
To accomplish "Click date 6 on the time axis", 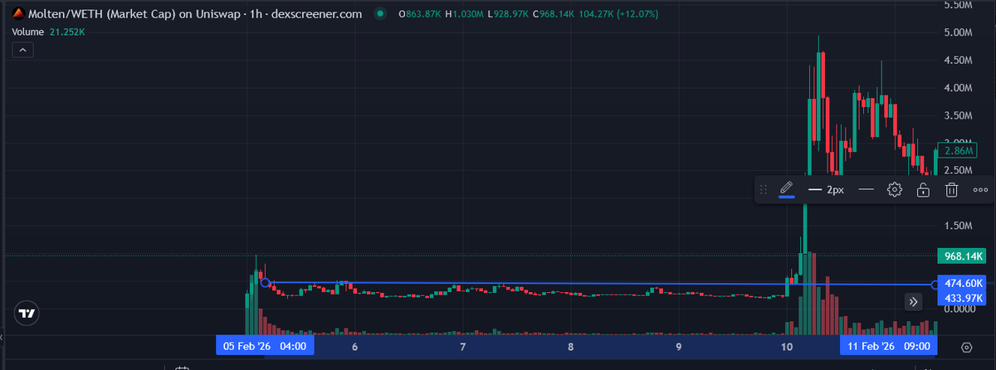I will (354, 347).
